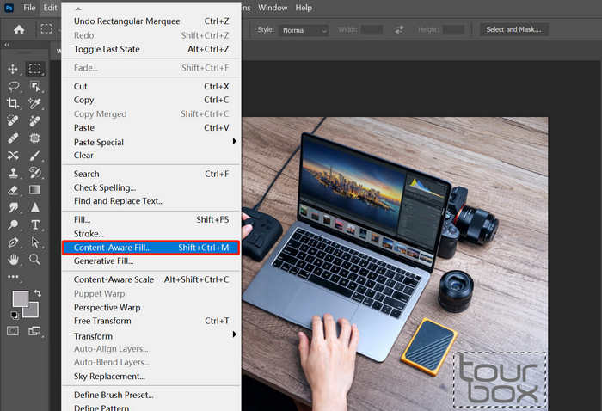Image resolution: width=602 pixels, height=411 pixels.
Task: Choose Generative Fill menu item
Action: tap(151, 261)
